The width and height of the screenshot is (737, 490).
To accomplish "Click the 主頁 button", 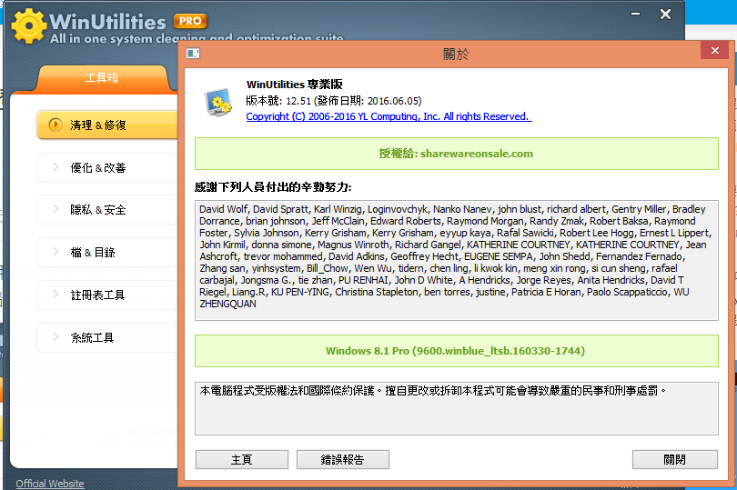I will 242,459.
